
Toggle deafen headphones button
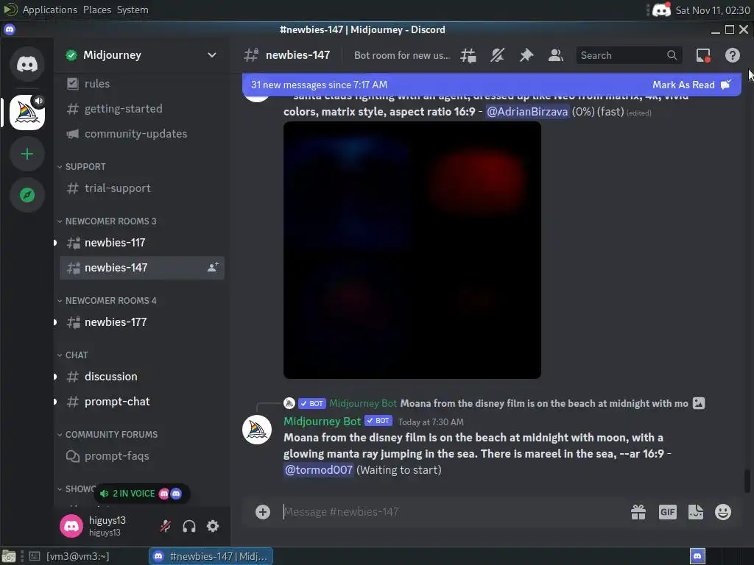point(189,526)
